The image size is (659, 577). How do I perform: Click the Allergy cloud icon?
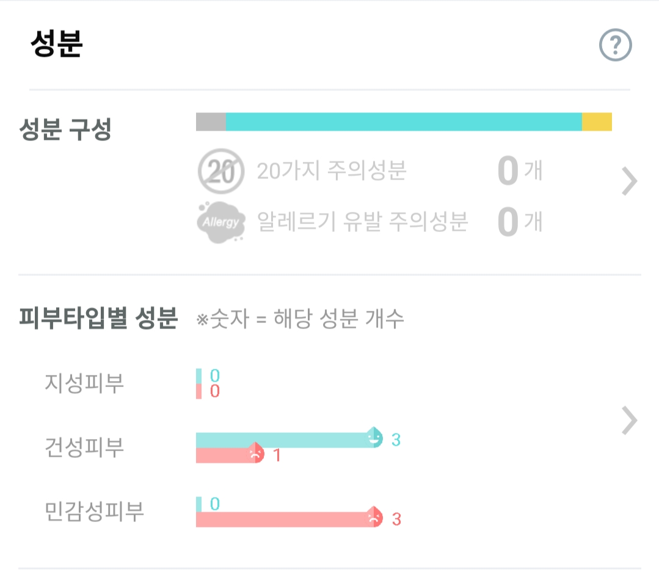(x=220, y=222)
